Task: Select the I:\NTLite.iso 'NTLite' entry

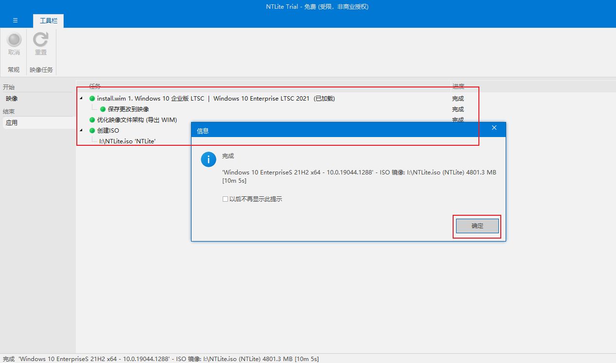Action: point(127,141)
